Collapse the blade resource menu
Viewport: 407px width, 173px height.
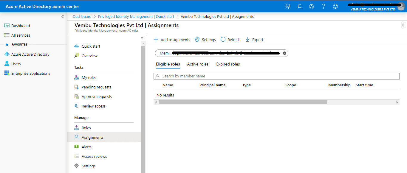coord(142,38)
